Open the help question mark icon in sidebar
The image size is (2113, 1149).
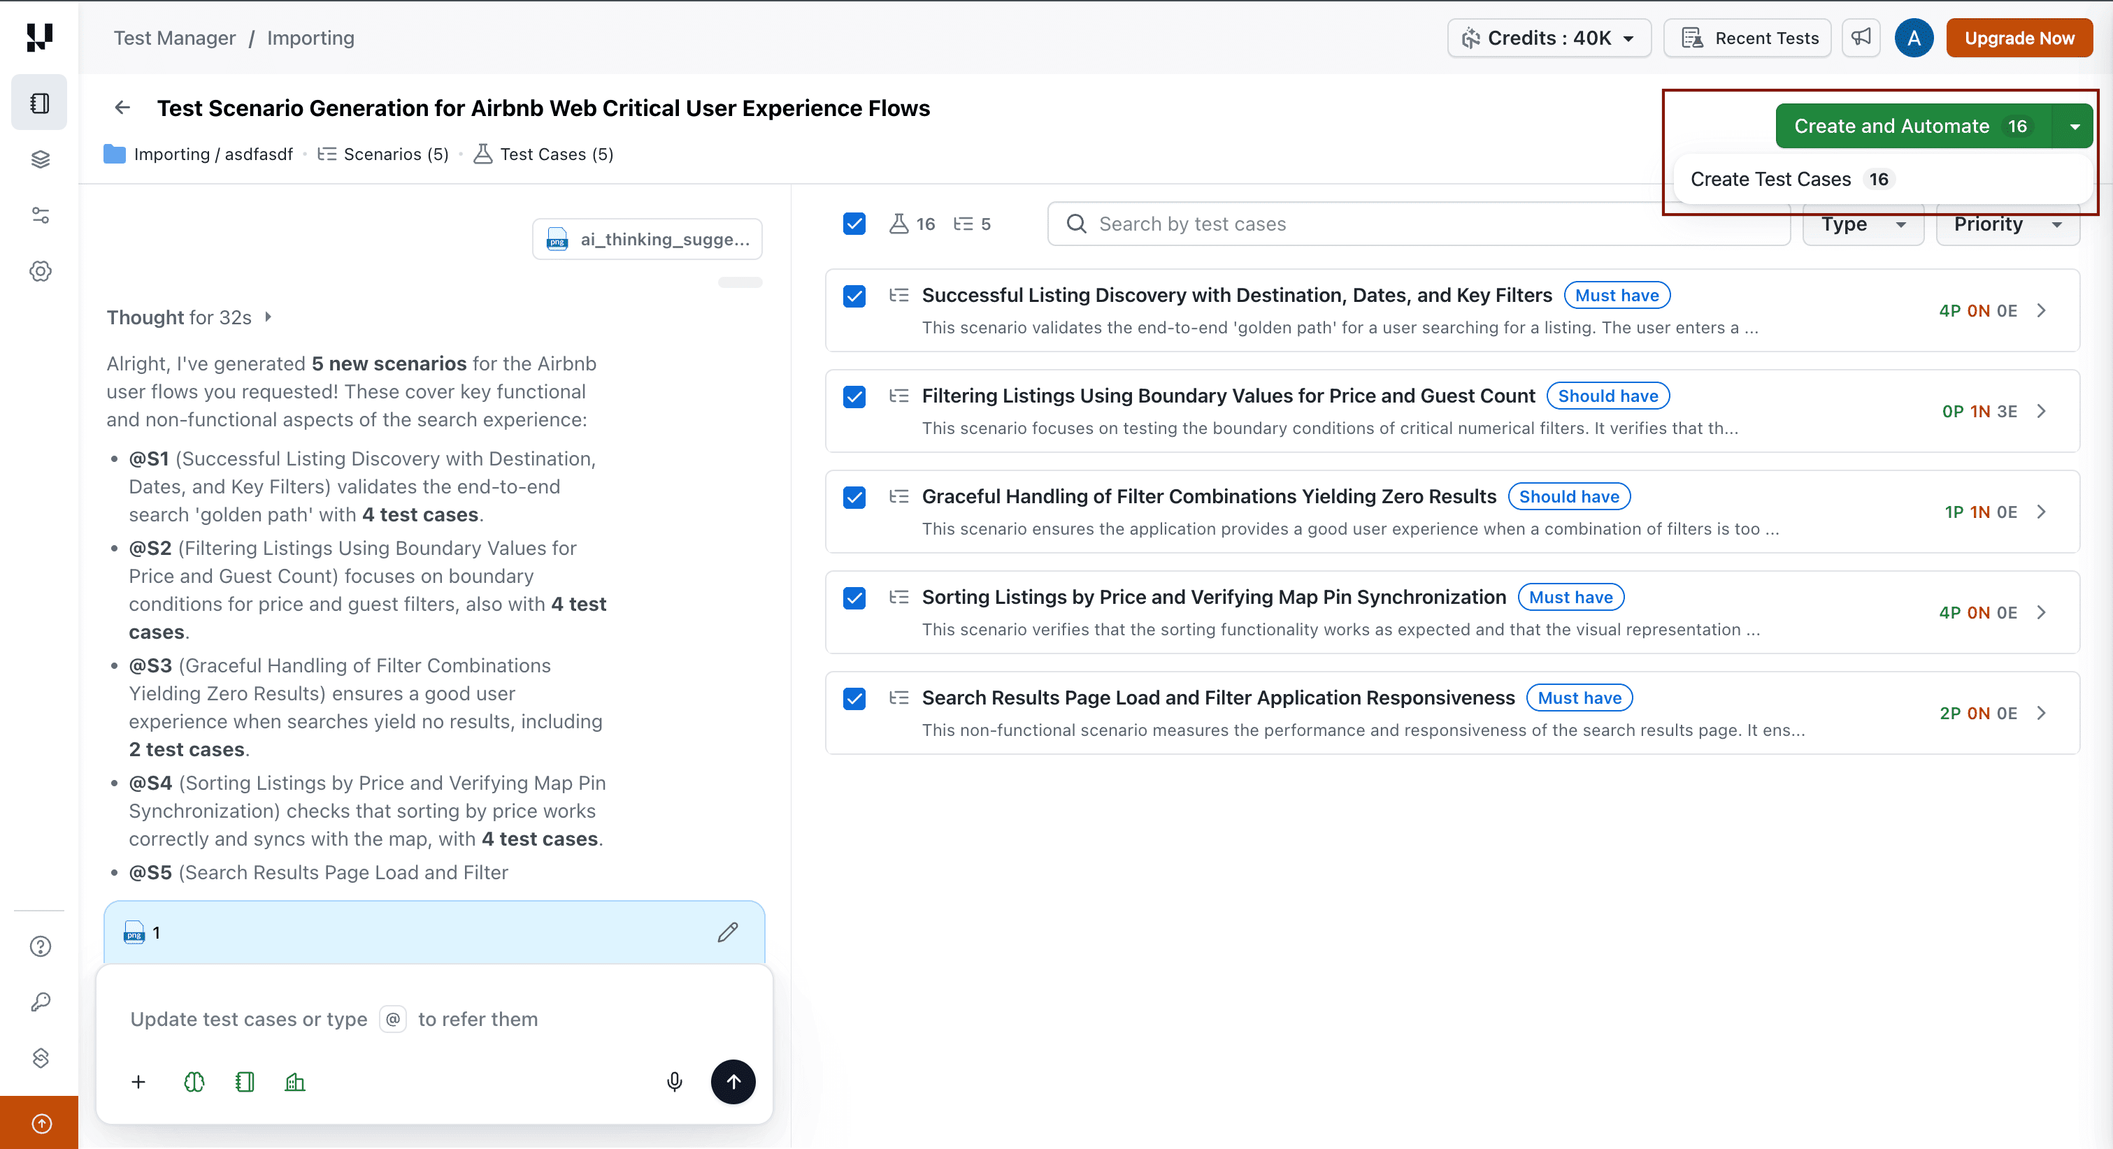[40, 946]
